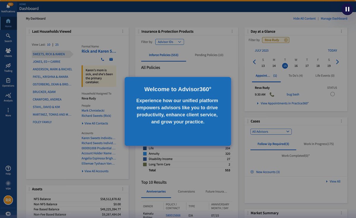Go to next calendar week
Viewport: 356px width, 218px height.
tap(337, 62)
